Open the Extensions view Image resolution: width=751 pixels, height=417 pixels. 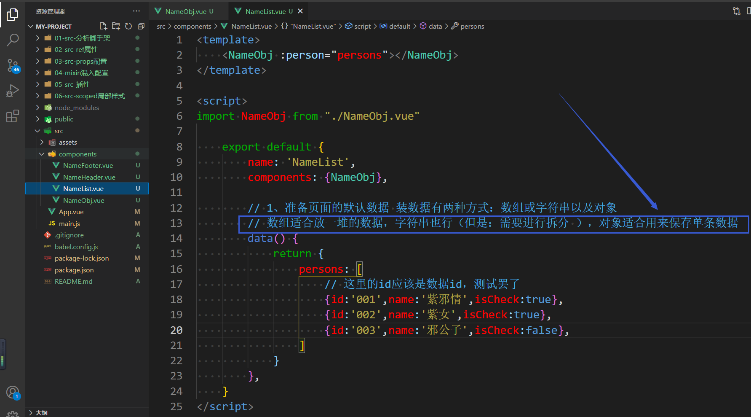(13, 116)
